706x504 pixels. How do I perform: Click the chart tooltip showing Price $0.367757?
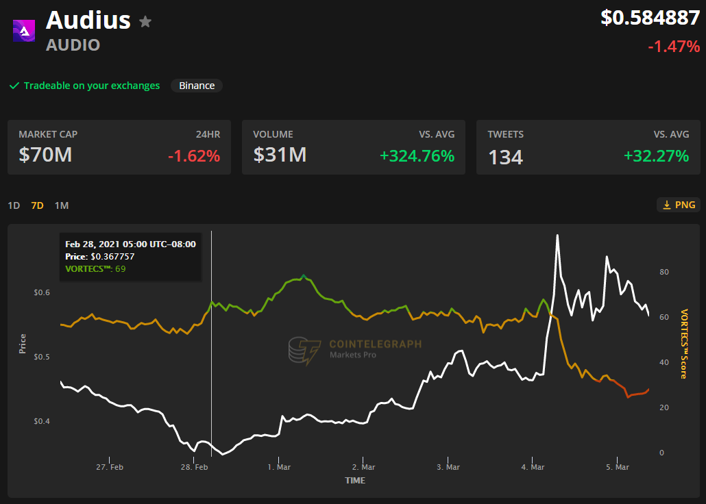click(130, 256)
